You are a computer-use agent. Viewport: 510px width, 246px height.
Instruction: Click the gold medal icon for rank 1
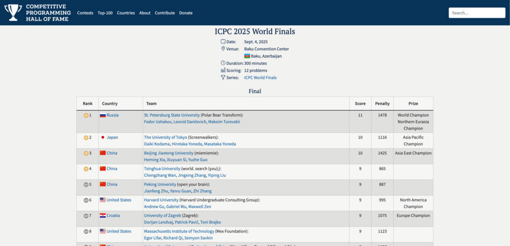[86, 115]
